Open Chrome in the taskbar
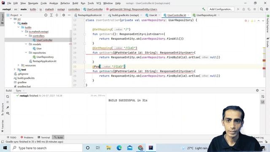 click(x=140, y=148)
